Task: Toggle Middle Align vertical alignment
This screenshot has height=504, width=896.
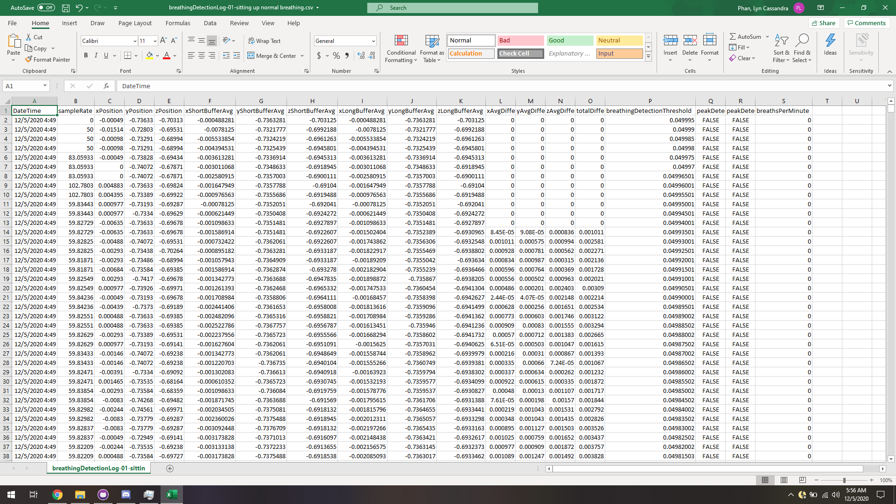Action: pyautogui.click(x=202, y=41)
